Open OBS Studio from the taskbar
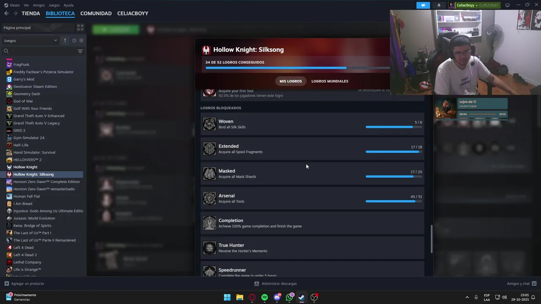 [314, 297]
